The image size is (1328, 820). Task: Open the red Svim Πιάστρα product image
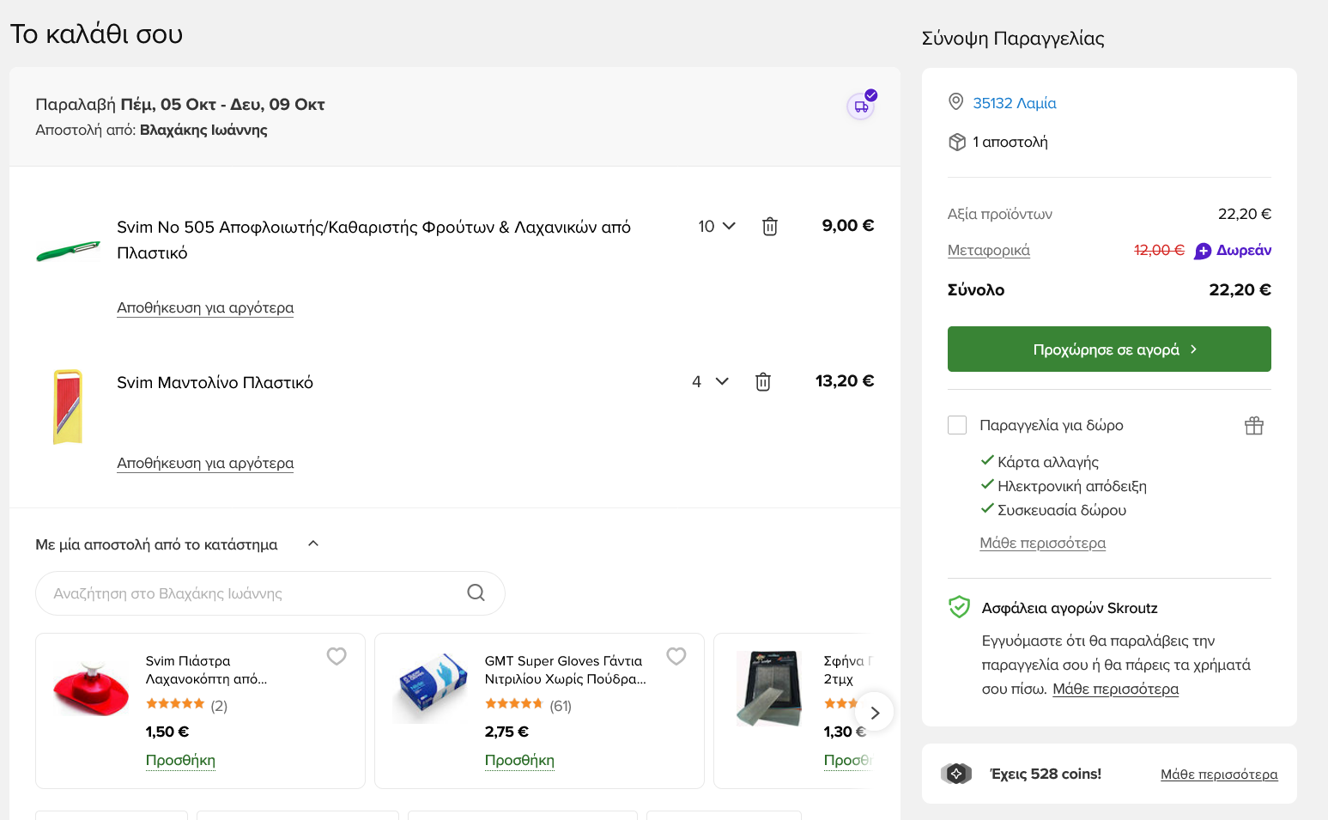pos(91,689)
